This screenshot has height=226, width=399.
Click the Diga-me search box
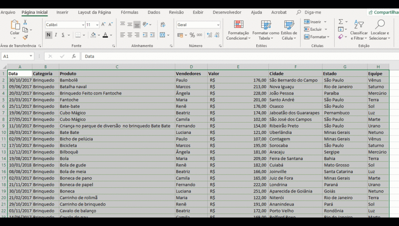click(x=309, y=12)
